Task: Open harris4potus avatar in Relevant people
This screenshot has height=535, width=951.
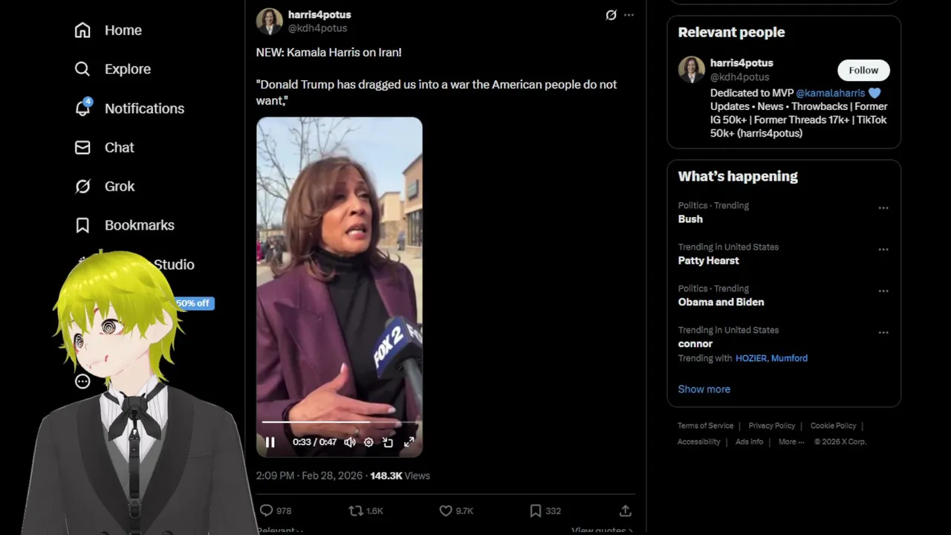Action: coord(691,70)
